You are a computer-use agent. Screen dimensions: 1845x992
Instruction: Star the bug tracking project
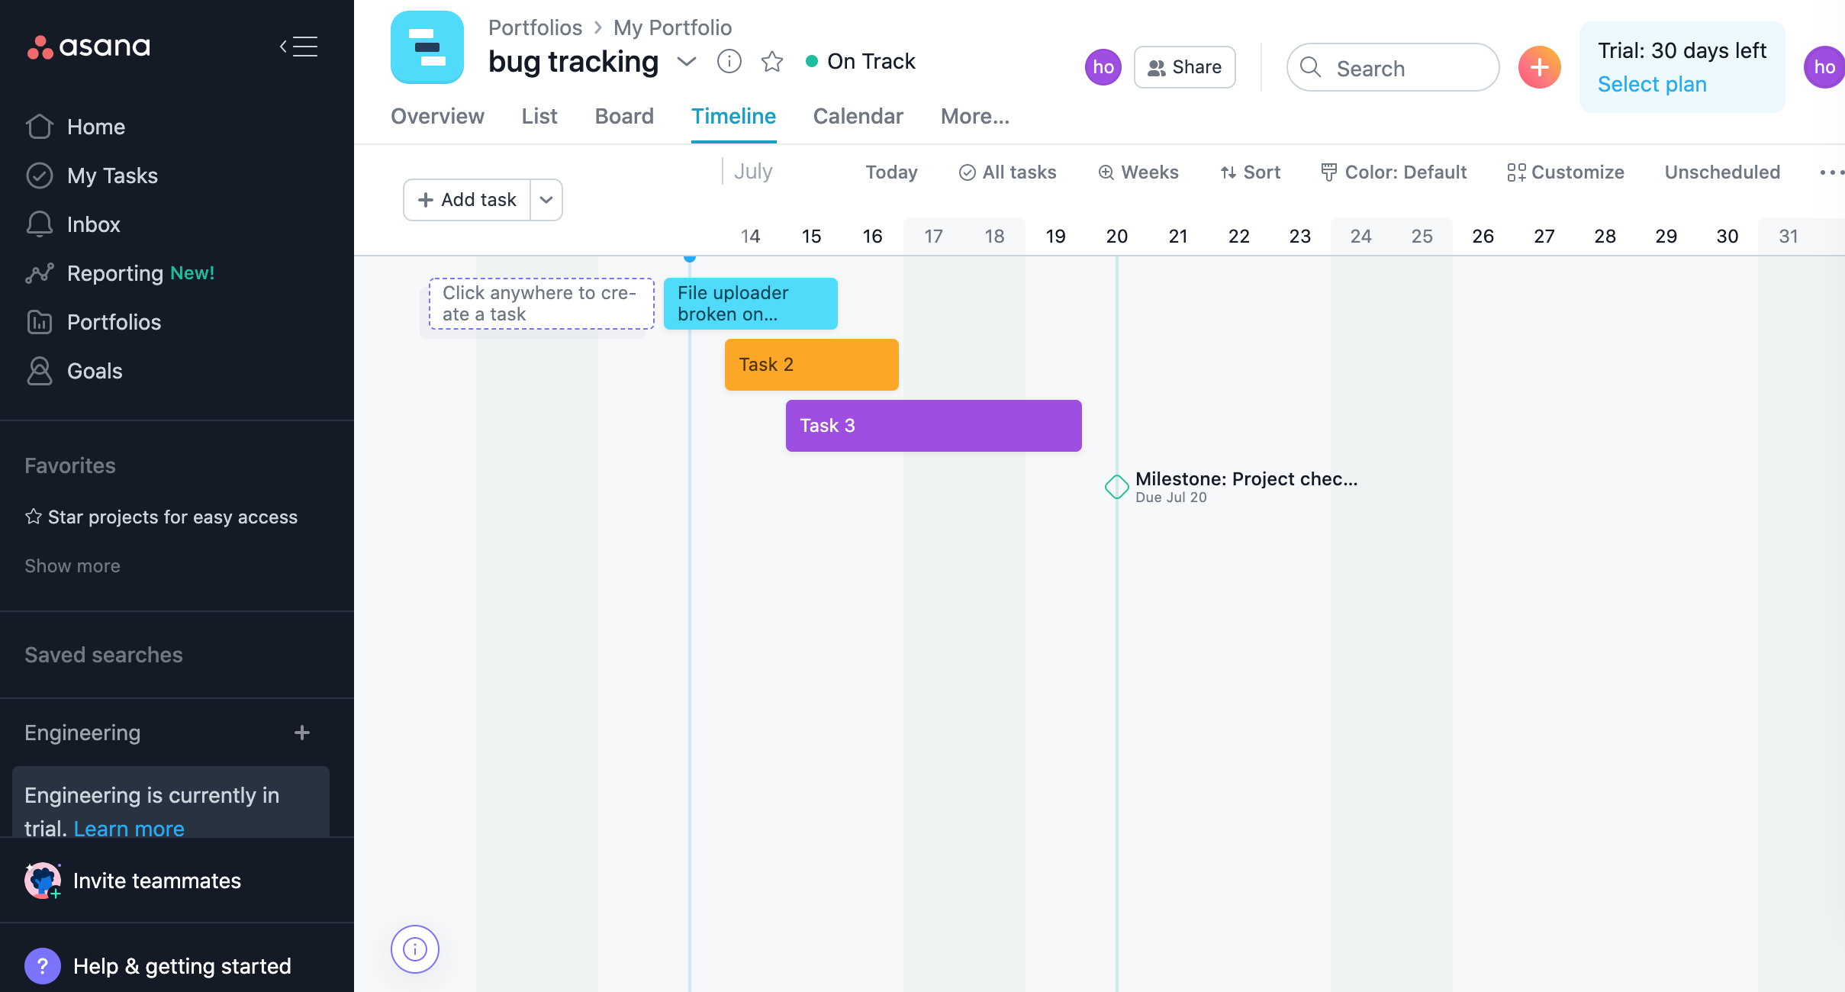coord(772,61)
